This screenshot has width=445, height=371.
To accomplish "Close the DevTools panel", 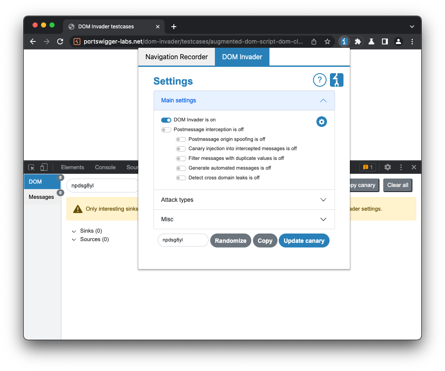I will click(x=414, y=168).
